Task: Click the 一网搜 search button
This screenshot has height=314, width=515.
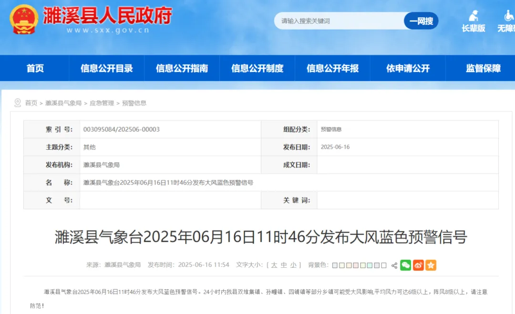Action: point(421,21)
